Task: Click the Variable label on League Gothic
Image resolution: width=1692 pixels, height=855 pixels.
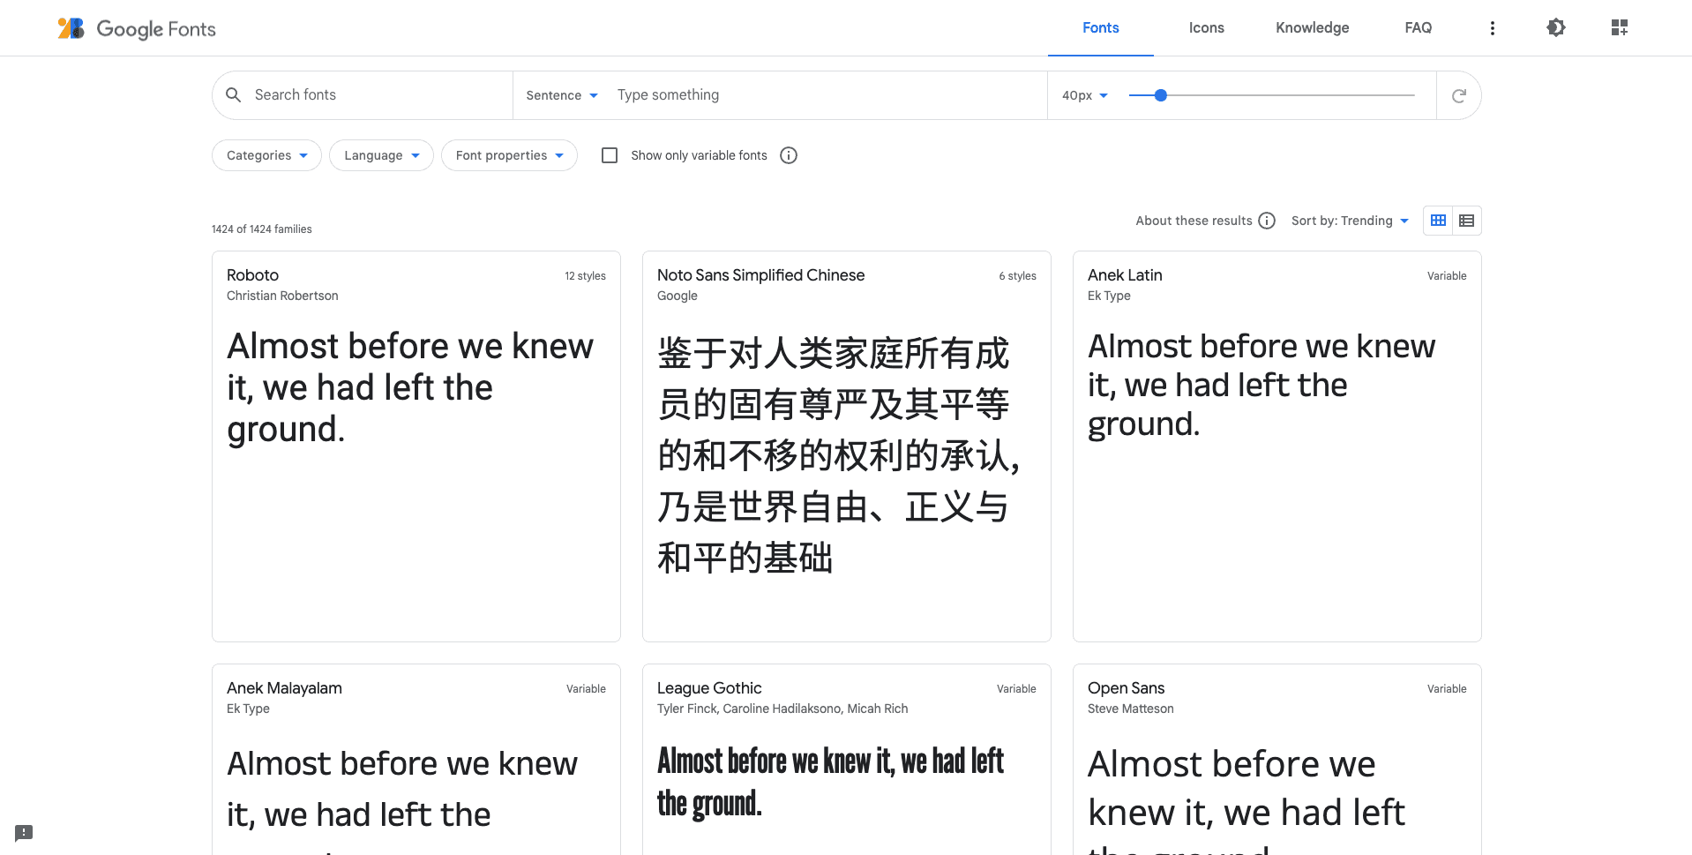Action: coord(1016,689)
